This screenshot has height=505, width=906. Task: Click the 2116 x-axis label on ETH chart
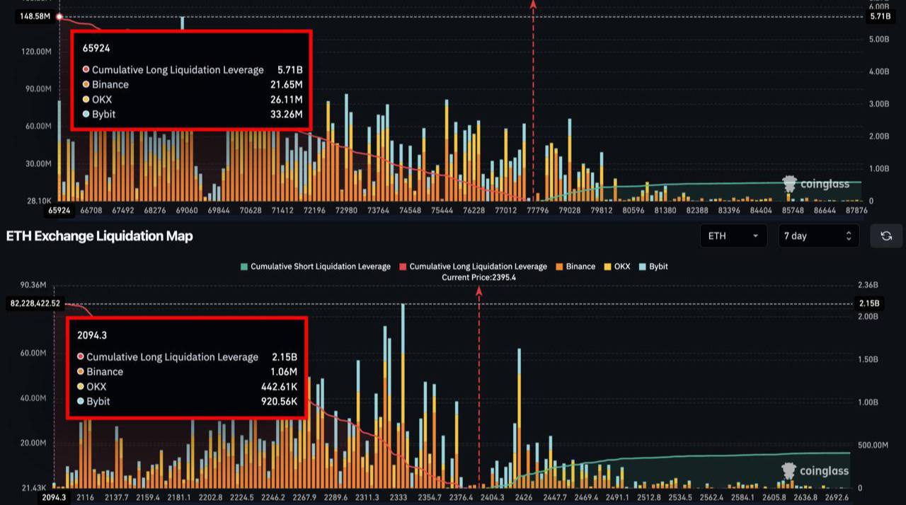coord(85,497)
